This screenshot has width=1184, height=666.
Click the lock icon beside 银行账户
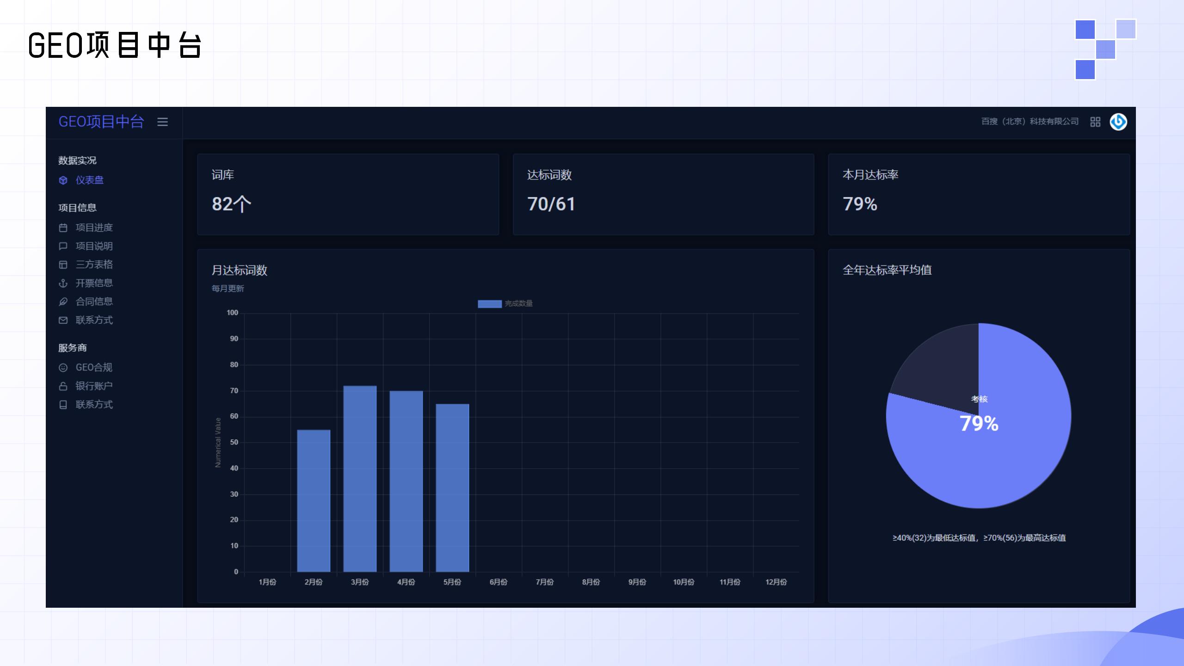[63, 386]
